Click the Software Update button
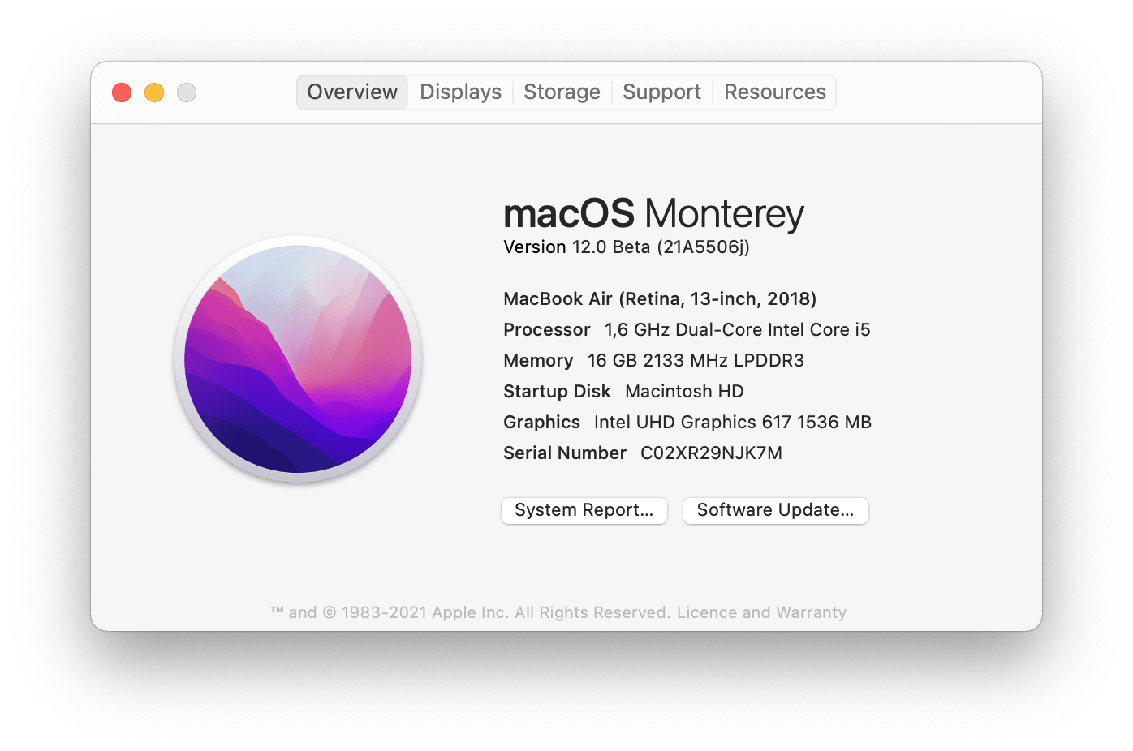 [x=775, y=510]
